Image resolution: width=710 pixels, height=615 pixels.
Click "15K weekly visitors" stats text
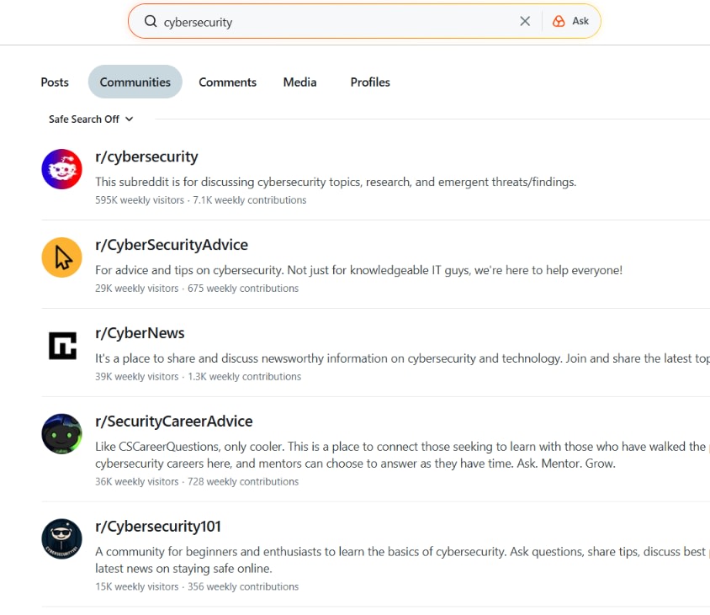tap(137, 587)
